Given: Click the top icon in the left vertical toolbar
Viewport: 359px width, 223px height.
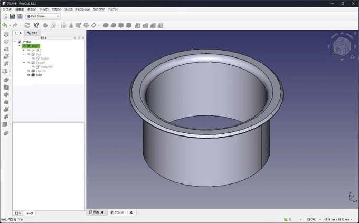Looking at the screenshot, I should (6, 34).
